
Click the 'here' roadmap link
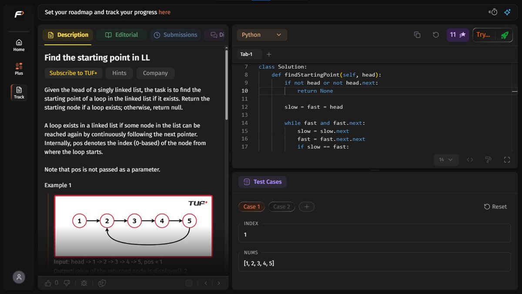(164, 12)
